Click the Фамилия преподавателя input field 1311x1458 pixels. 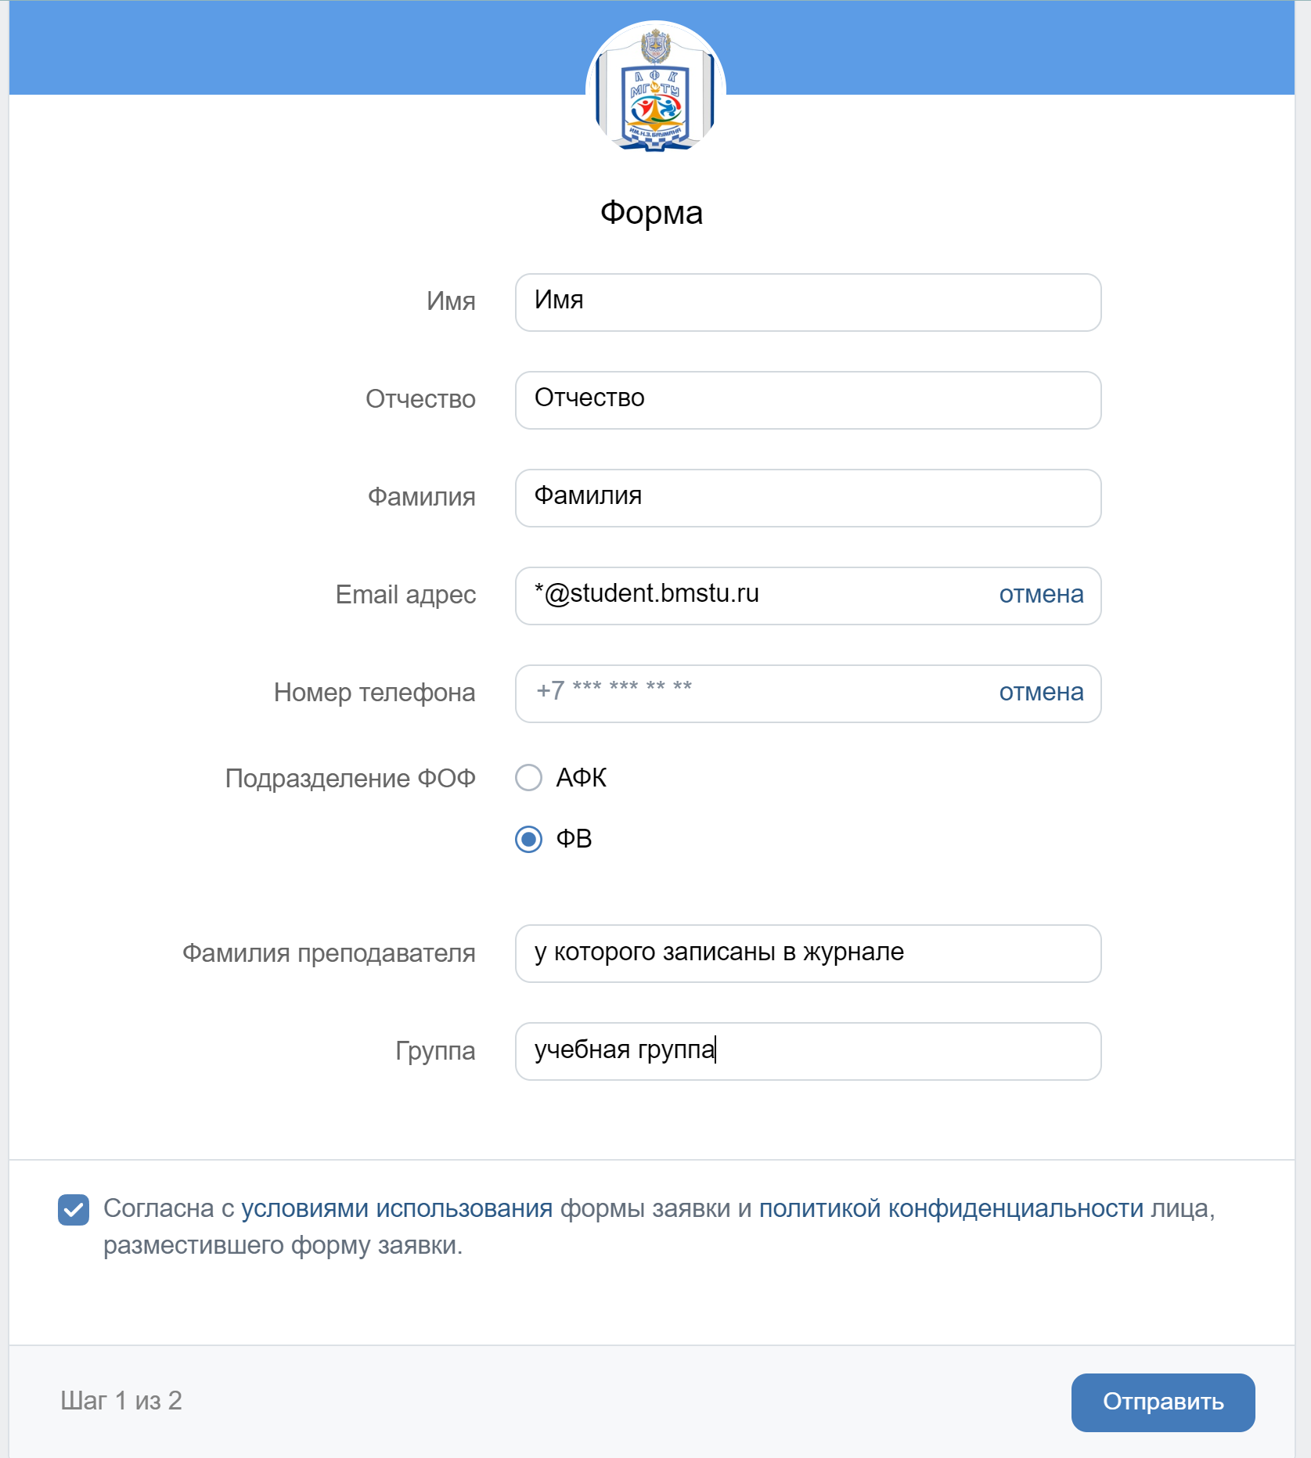[808, 953]
